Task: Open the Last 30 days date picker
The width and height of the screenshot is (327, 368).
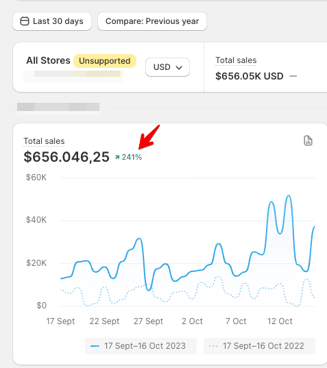Action: tap(52, 21)
